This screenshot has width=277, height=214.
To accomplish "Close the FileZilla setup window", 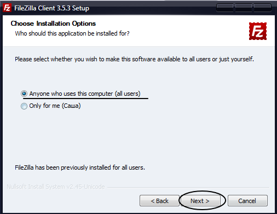I will [x=262, y=8].
